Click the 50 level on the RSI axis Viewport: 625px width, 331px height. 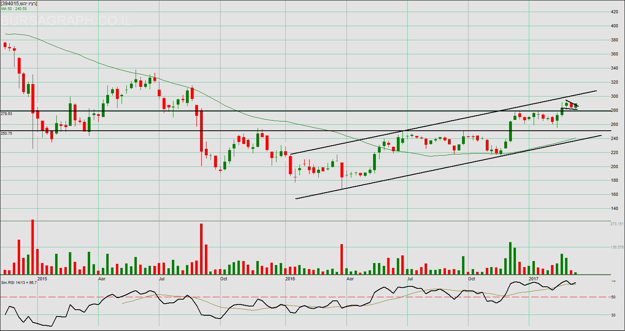(x=613, y=297)
